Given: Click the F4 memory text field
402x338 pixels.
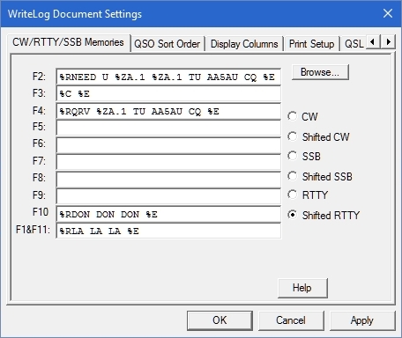Looking at the screenshot, I should (x=168, y=111).
